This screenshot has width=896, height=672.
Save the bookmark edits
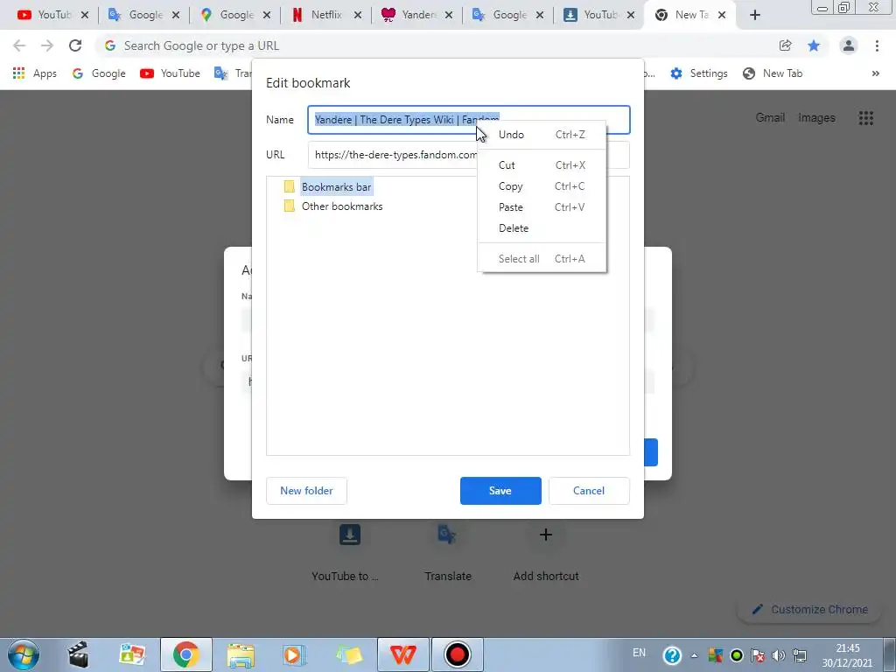point(500,491)
